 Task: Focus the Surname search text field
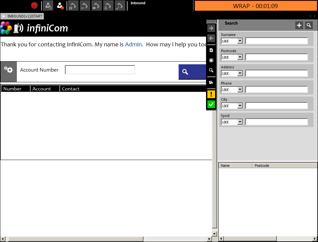(276, 41)
